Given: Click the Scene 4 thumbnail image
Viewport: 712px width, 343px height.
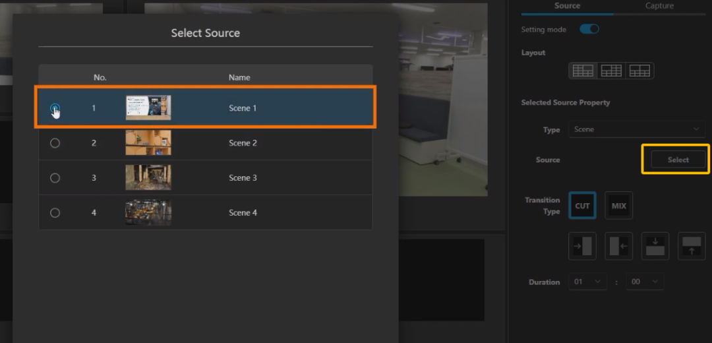Looking at the screenshot, I should [148, 212].
